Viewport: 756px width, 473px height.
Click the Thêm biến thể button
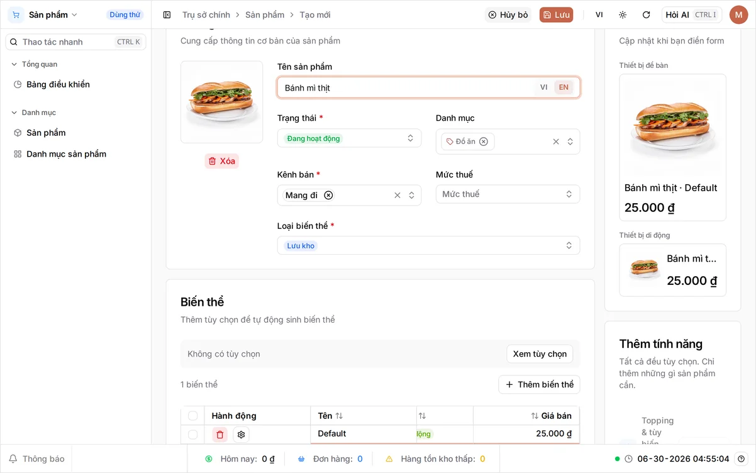pyautogui.click(x=539, y=384)
